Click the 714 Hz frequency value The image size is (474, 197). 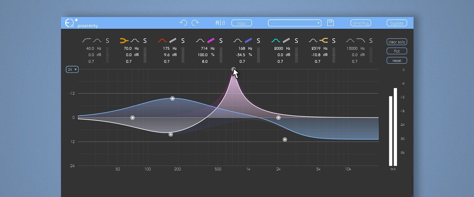204,48
